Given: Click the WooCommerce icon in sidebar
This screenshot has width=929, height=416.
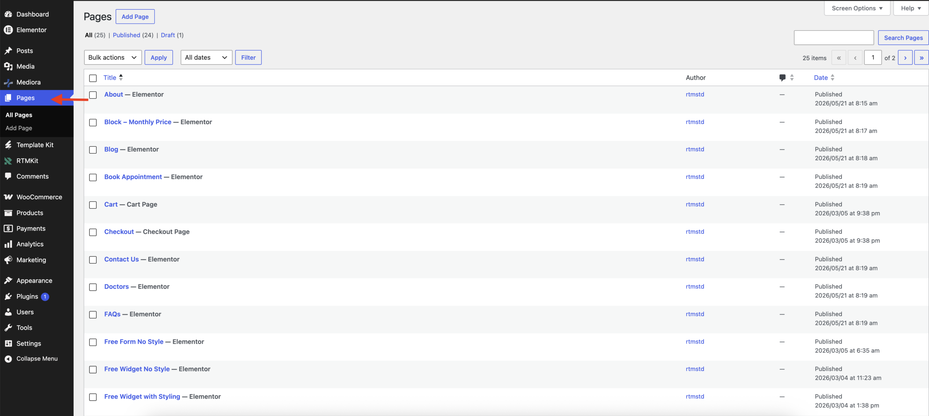Looking at the screenshot, I should [8, 197].
